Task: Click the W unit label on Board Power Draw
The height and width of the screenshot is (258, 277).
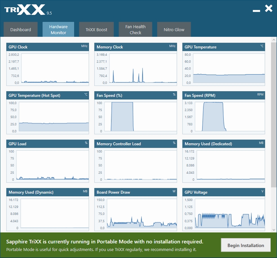Action: (174, 191)
